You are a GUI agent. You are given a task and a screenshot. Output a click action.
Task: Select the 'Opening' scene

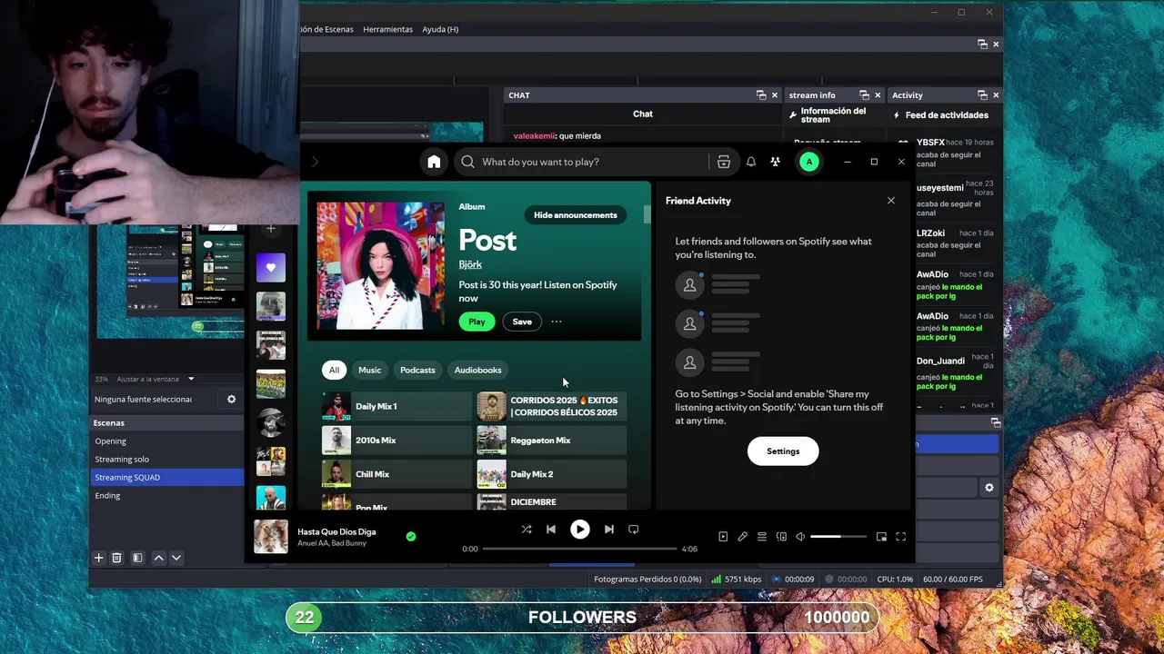(166, 441)
